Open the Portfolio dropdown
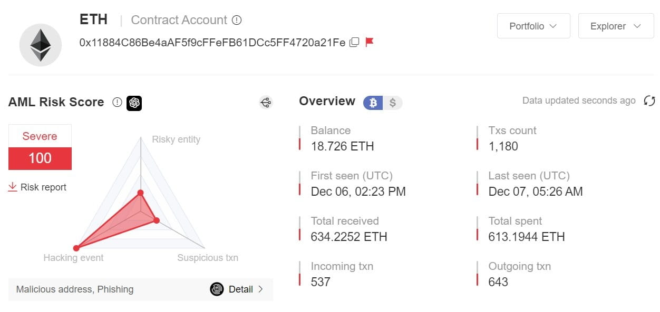Image resolution: width=660 pixels, height=312 pixels. point(533,26)
